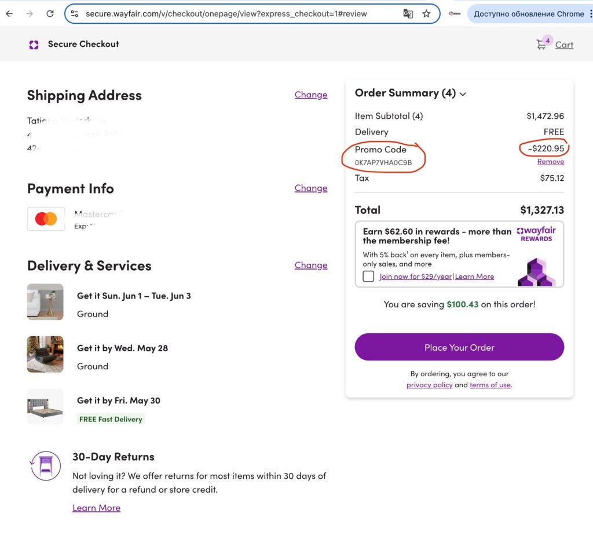The height and width of the screenshot is (535, 593).
Task: Change Delivery & Services options
Action: [x=310, y=265]
